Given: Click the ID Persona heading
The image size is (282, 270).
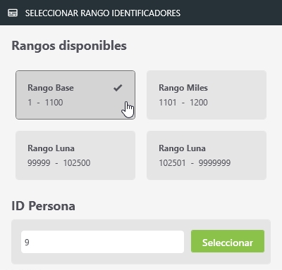Looking at the screenshot, I should click(44, 206).
